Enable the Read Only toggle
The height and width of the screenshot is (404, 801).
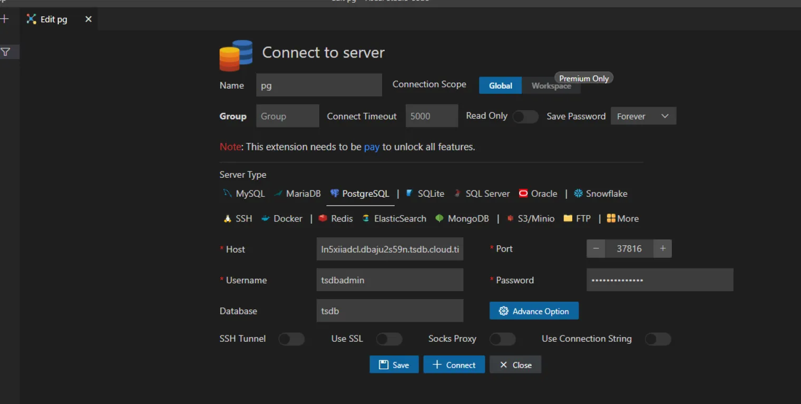[525, 117]
